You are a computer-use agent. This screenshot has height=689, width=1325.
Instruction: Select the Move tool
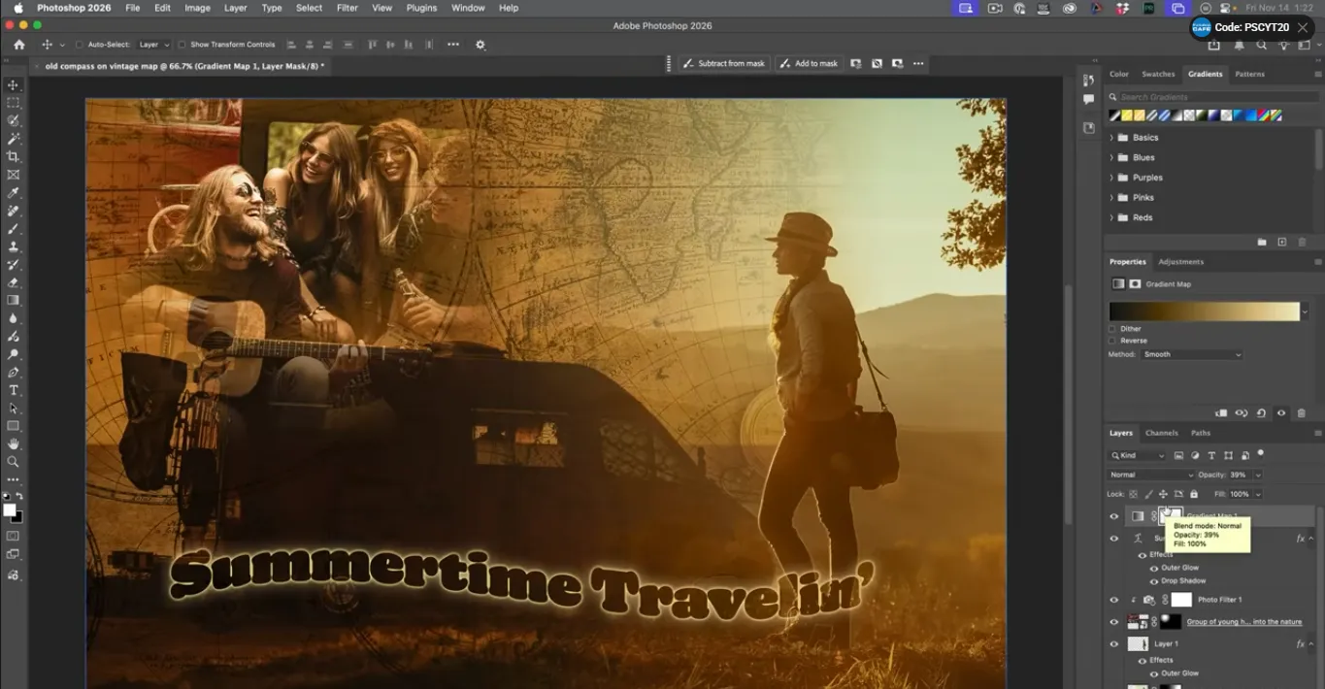tap(13, 84)
